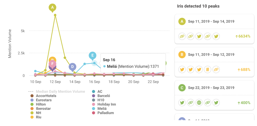Click peak marker D on the chart
This screenshot has height=126, width=257.
(73, 67)
